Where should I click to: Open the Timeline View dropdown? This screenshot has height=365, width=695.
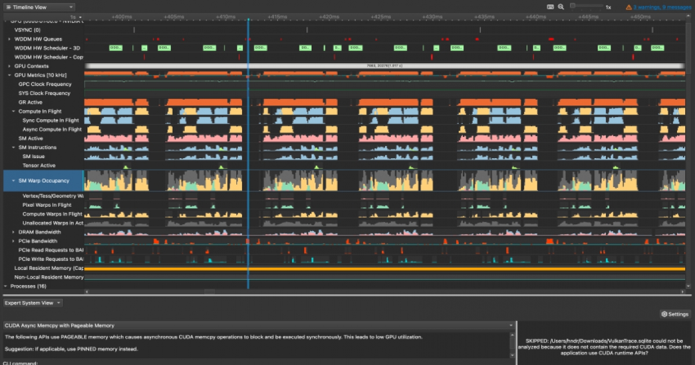tap(69, 7)
